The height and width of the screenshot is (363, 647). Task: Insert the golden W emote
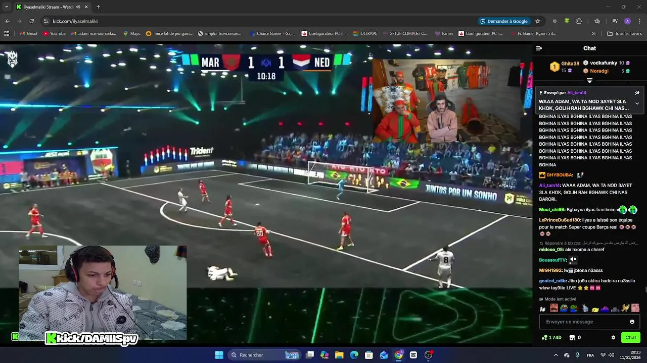625,308
